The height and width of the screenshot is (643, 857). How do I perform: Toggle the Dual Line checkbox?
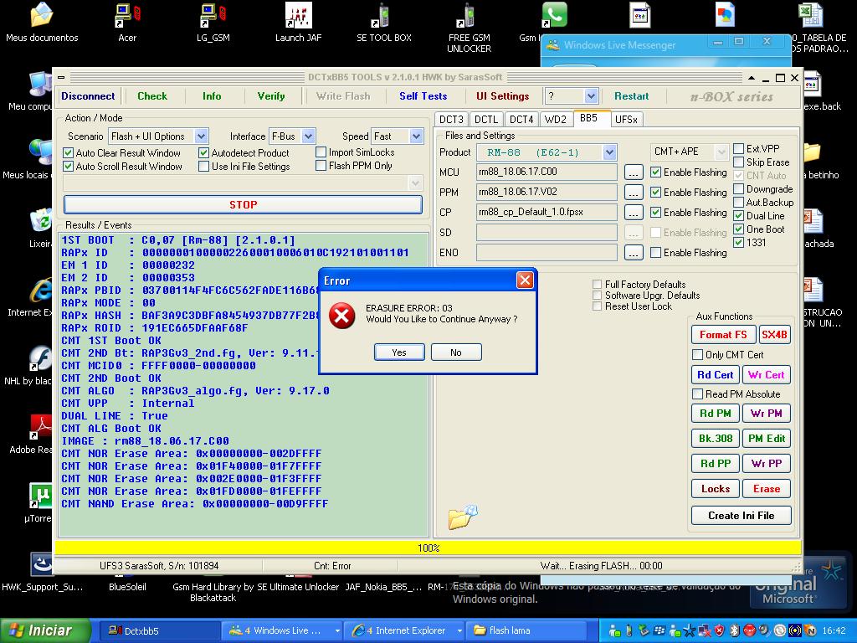point(738,215)
